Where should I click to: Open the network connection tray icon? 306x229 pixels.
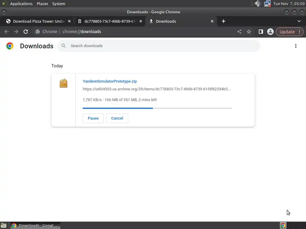click(267, 4)
